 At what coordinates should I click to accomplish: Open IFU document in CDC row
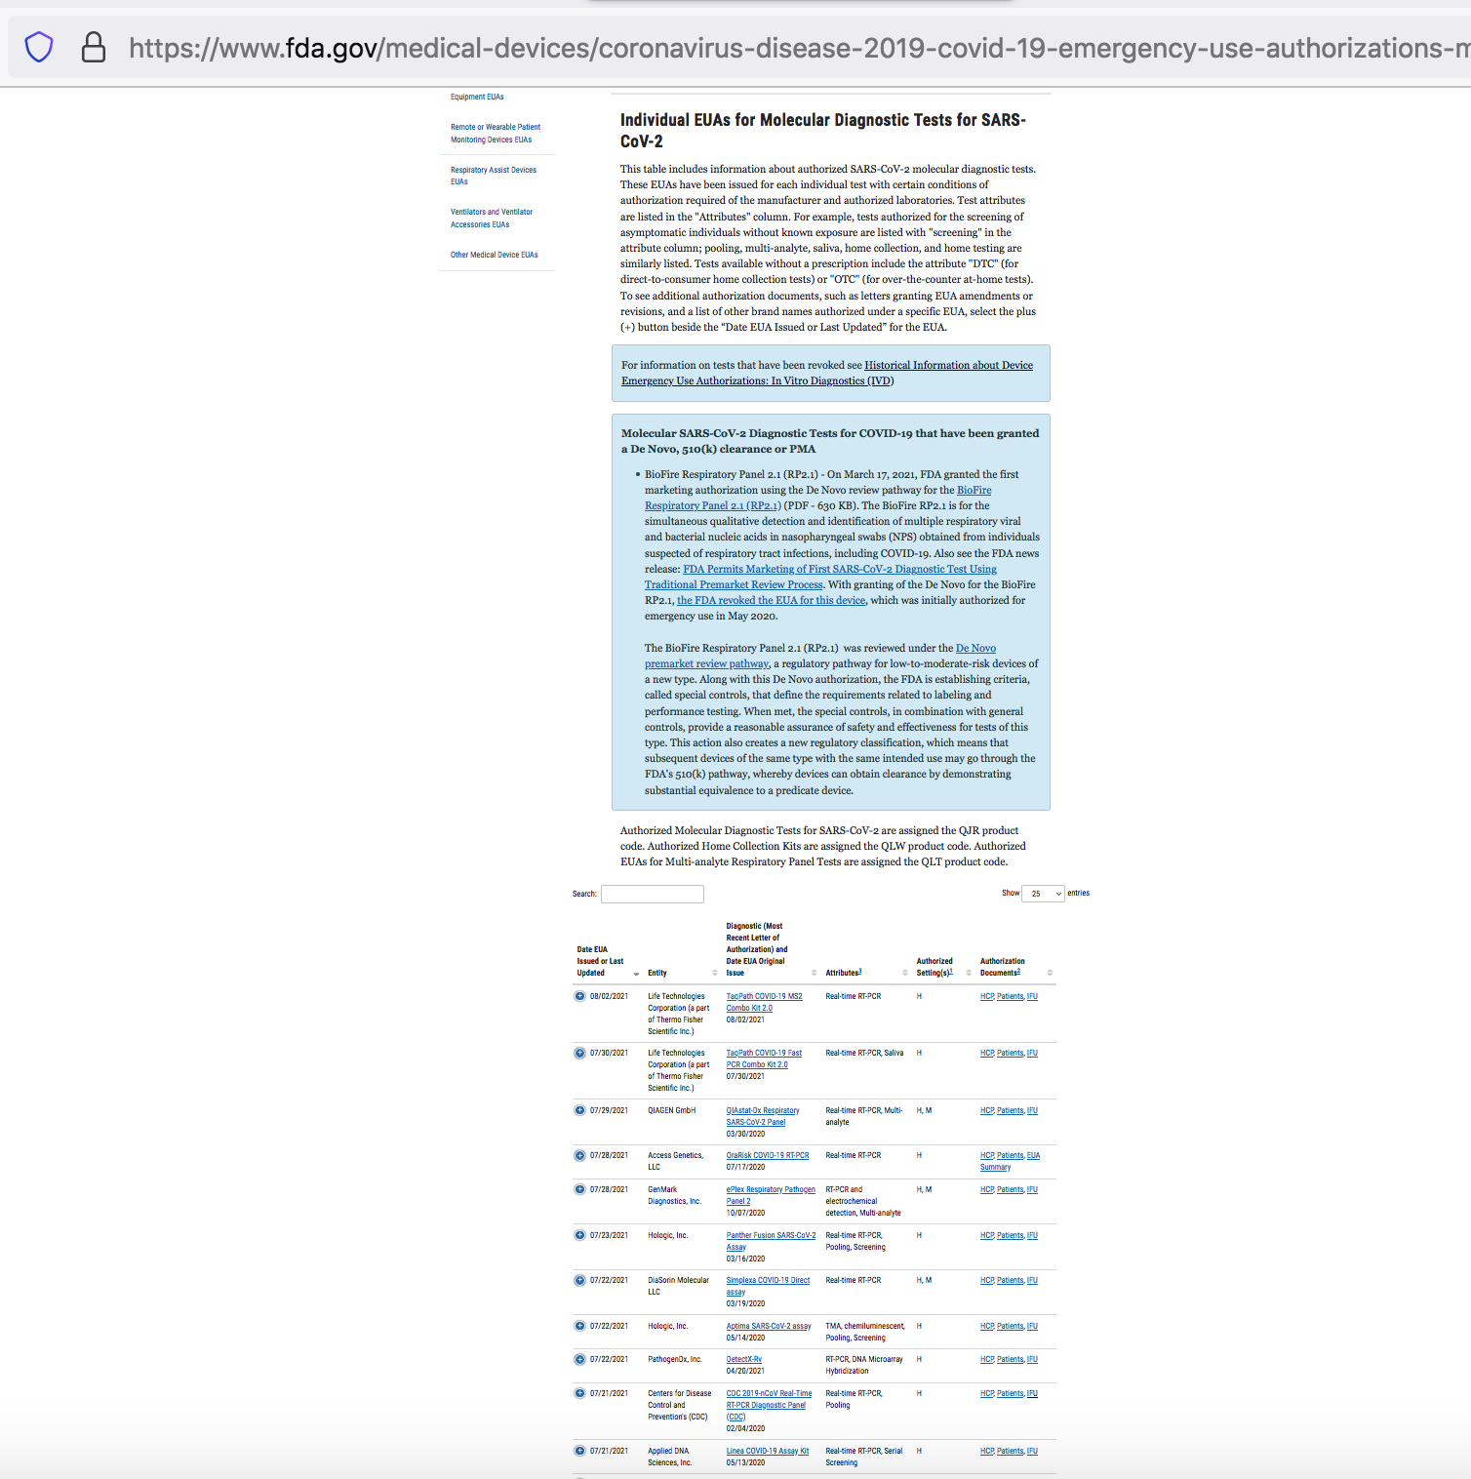tap(1032, 1393)
